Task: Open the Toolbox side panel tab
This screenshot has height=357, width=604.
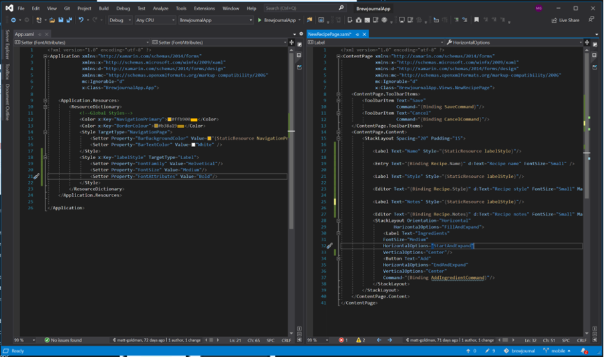Action: tap(7, 71)
